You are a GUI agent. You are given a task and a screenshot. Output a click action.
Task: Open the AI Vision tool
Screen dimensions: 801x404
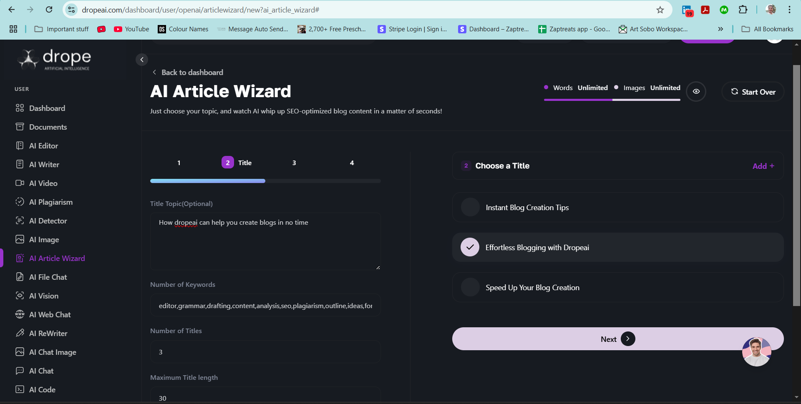(x=43, y=296)
